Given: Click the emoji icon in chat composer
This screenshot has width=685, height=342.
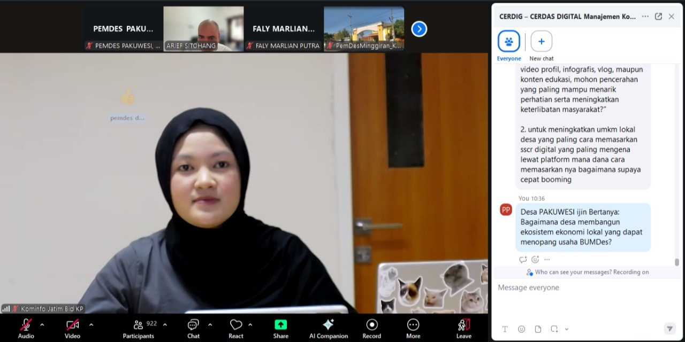Looking at the screenshot, I should [x=521, y=329].
